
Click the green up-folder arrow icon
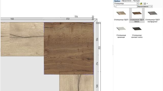click(141, 4)
